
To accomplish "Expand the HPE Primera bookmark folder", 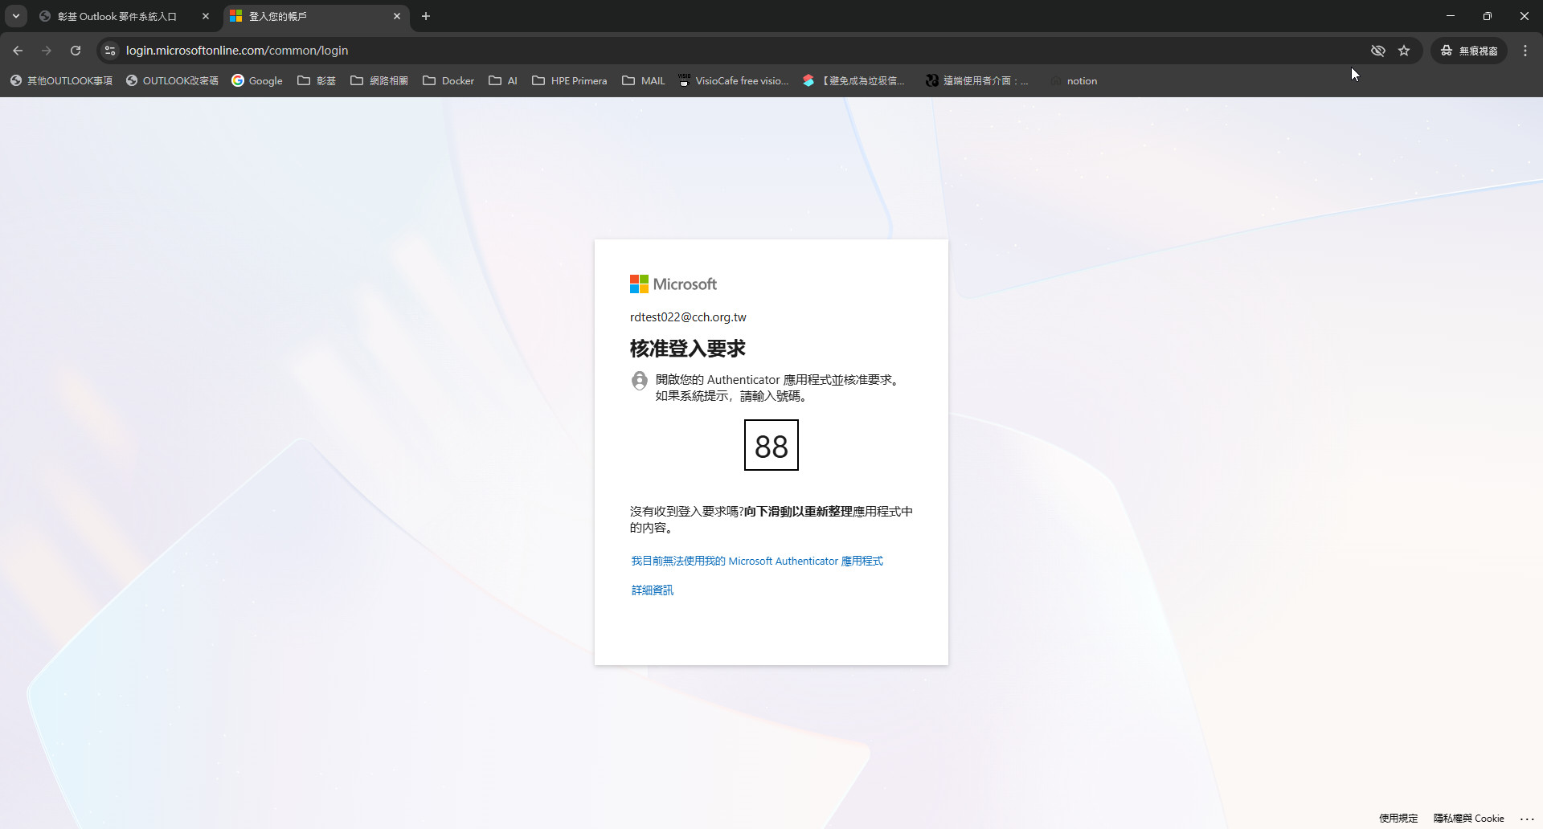I will click(x=570, y=81).
